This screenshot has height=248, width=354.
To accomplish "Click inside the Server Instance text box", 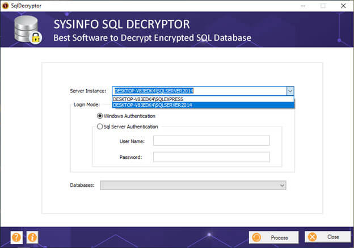I will click(200, 91).
